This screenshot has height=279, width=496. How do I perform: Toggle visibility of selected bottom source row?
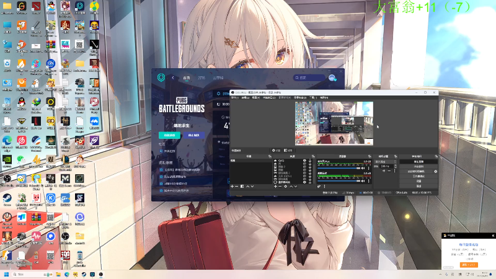point(304,182)
